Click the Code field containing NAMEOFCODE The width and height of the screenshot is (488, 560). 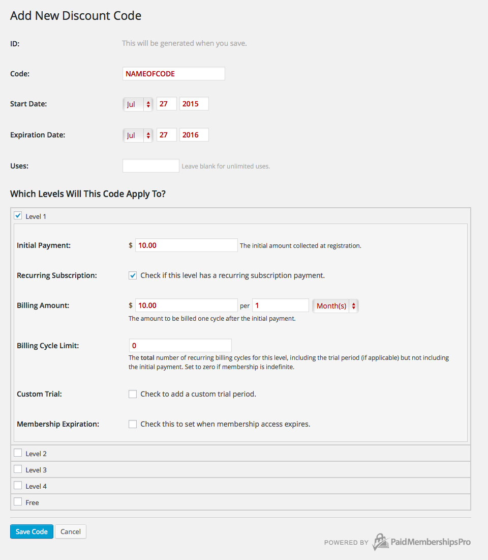[x=173, y=74]
